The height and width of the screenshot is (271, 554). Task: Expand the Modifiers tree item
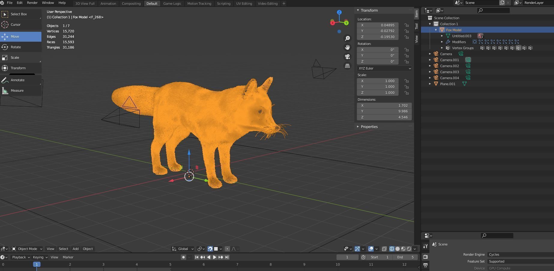(442, 42)
